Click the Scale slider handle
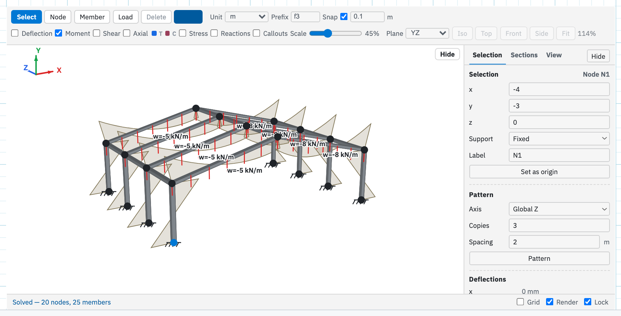Image resolution: width=621 pixels, height=316 pixels. click(328, 33)
